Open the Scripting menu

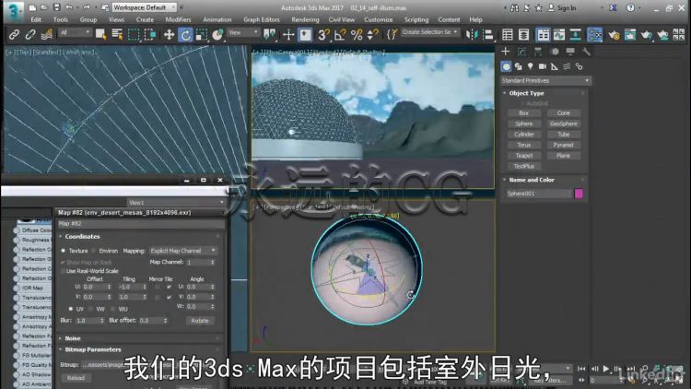[416, 19]
